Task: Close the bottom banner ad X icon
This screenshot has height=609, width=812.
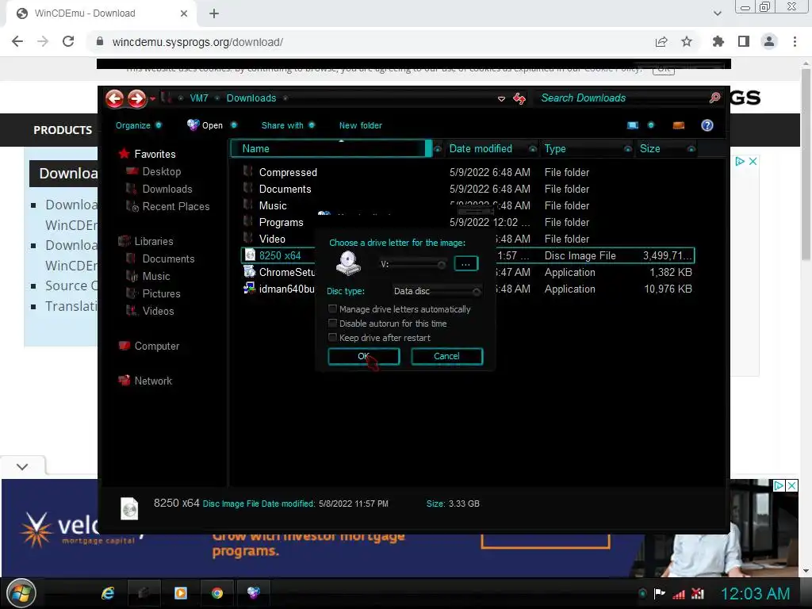Action: (792, 486)
